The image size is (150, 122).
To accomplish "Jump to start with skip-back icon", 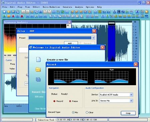I will 28,16.
